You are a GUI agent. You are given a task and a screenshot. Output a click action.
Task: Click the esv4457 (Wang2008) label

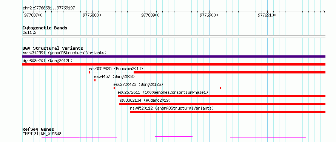[x=114, y=76]
